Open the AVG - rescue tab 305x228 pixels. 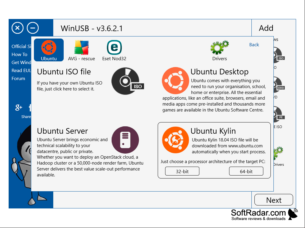82,50
